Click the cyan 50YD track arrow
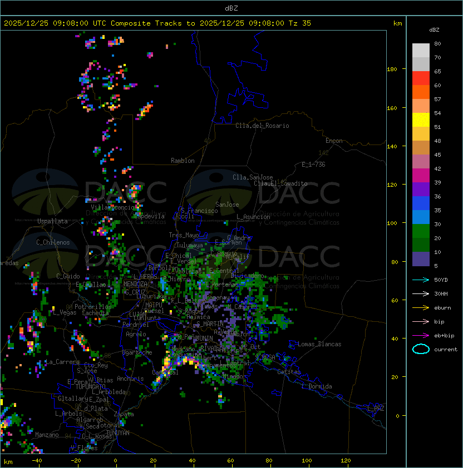This screenshot has height=468, width=463. pos(421,280)
